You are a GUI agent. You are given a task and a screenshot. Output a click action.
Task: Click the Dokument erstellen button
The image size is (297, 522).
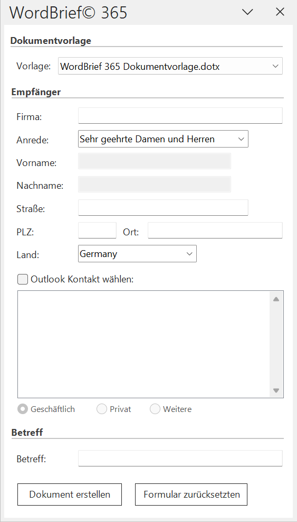[x=70, y=494]
